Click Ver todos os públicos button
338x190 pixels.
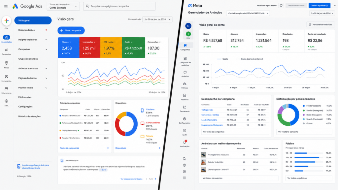(309, 178)
